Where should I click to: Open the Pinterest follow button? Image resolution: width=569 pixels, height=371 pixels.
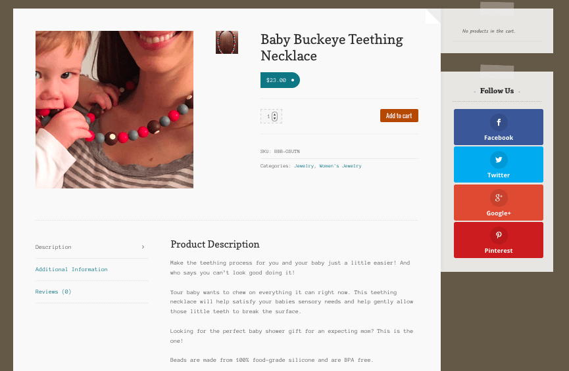(x=498, y=240)
